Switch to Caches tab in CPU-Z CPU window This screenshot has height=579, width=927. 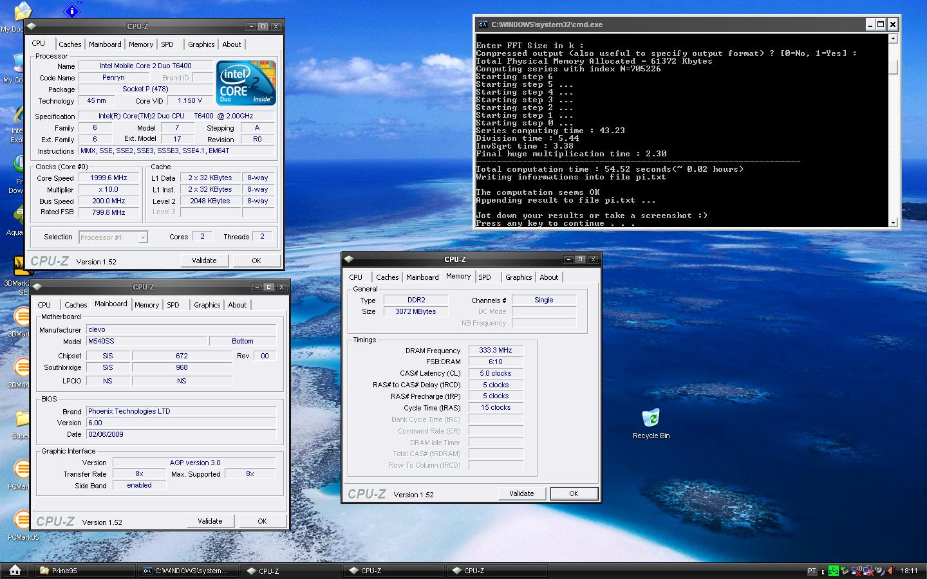70,44
